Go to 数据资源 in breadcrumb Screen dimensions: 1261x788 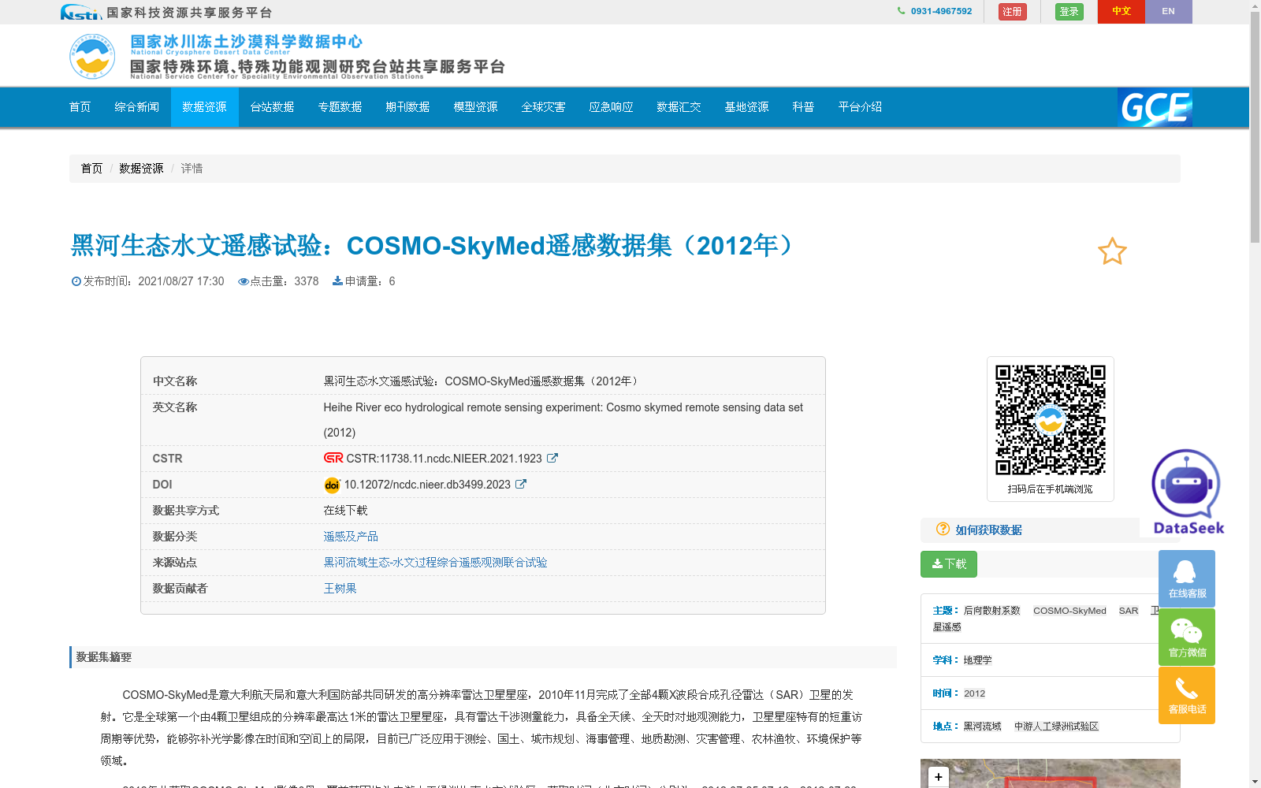[x=141, y=169]
